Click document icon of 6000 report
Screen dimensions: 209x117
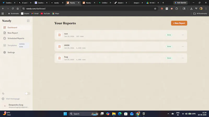[60, 47]
